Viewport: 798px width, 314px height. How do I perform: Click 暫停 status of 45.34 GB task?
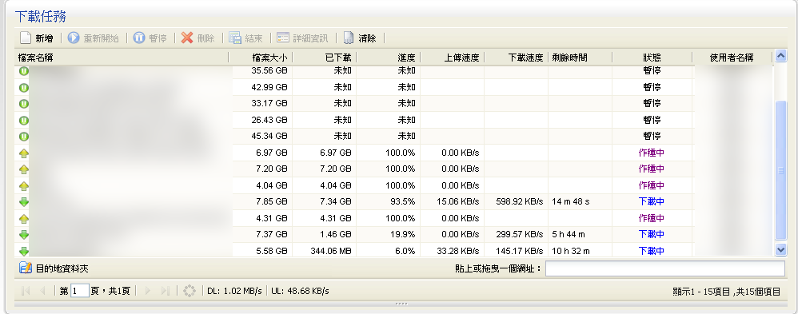tap(652, 137)
